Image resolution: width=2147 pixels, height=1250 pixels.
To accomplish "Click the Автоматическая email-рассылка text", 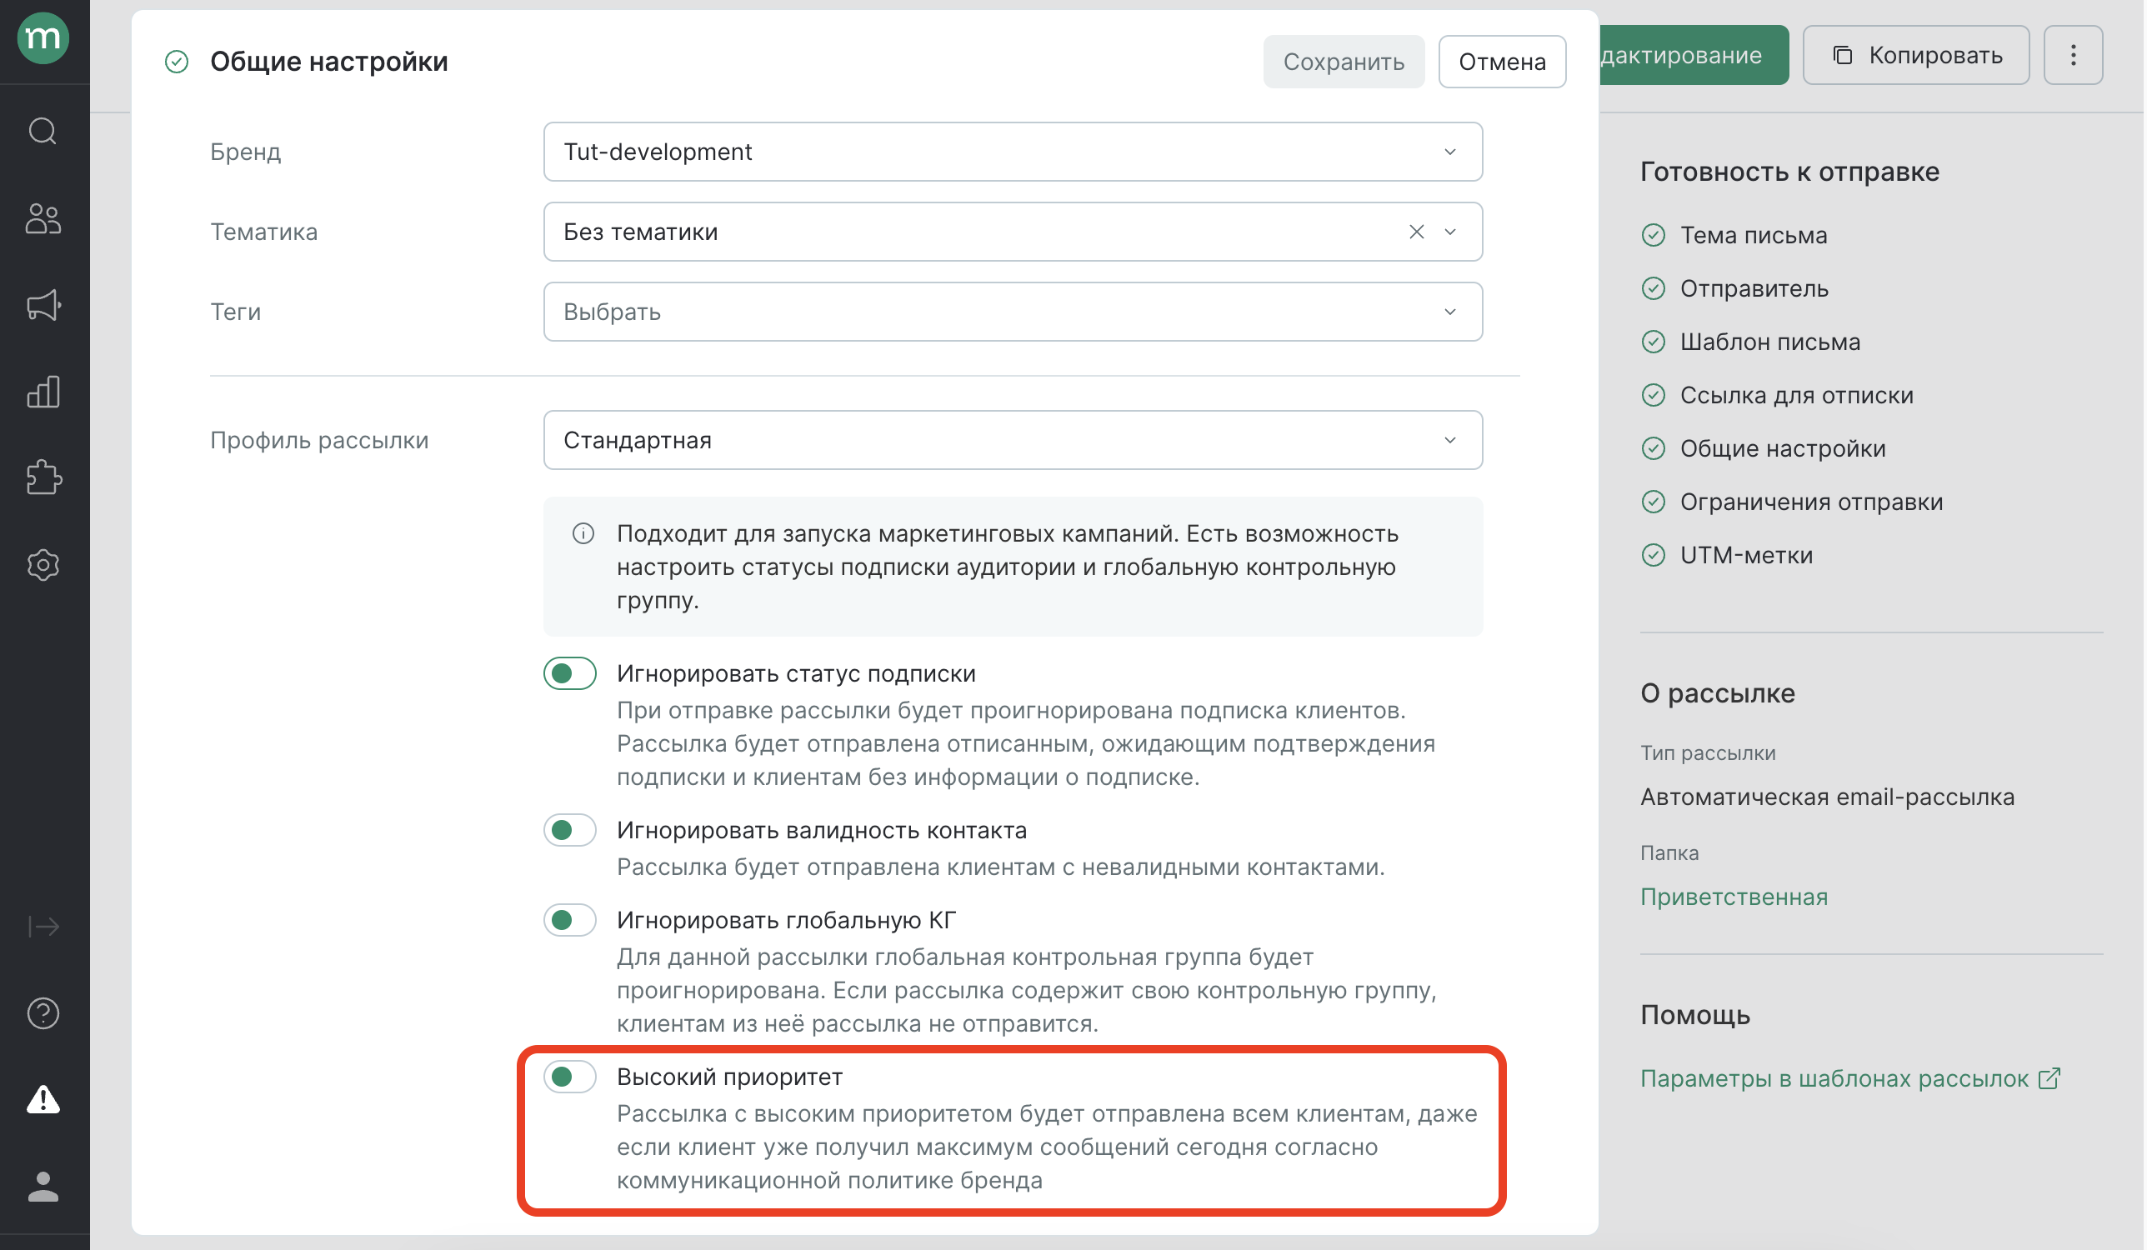I will [1829, 797].
